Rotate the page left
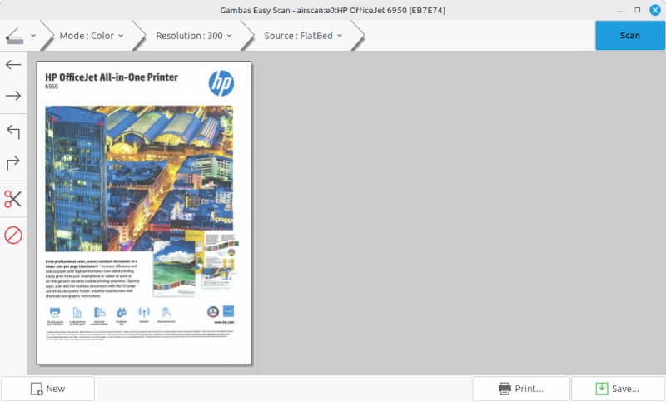Image resolution: width=666 pixels, height=402 pixels. pyautogui.click(x=13, y=131)
